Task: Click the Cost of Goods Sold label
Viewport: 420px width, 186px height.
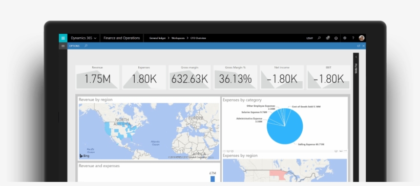Action: [x=306, y=107]
